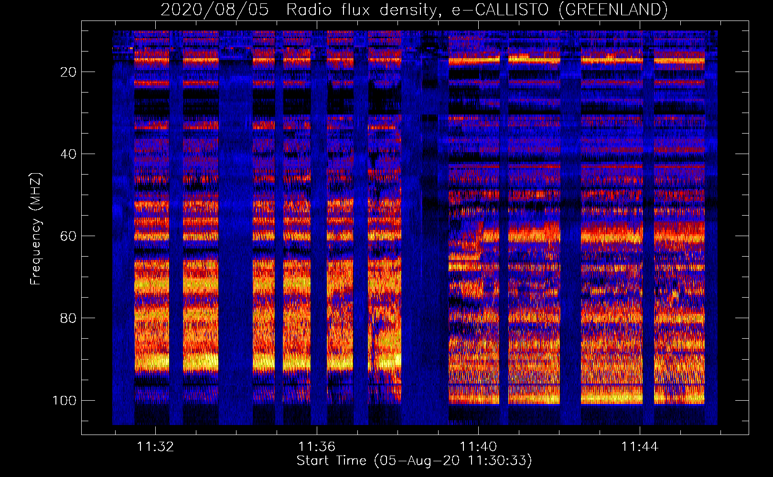Image resolution: width=773 pixels, height=477 pixels.
Task: Click the '40' frequency tick label
Action: tap(68, 154)
